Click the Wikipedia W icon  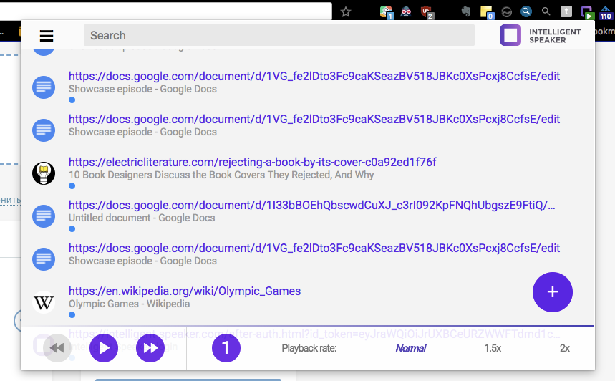[x=44, y=302]
